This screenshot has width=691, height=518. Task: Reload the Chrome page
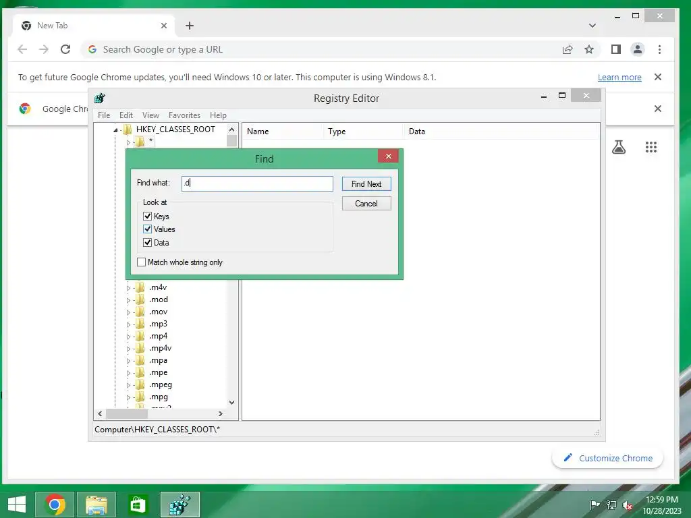click(x=65, y=49)
